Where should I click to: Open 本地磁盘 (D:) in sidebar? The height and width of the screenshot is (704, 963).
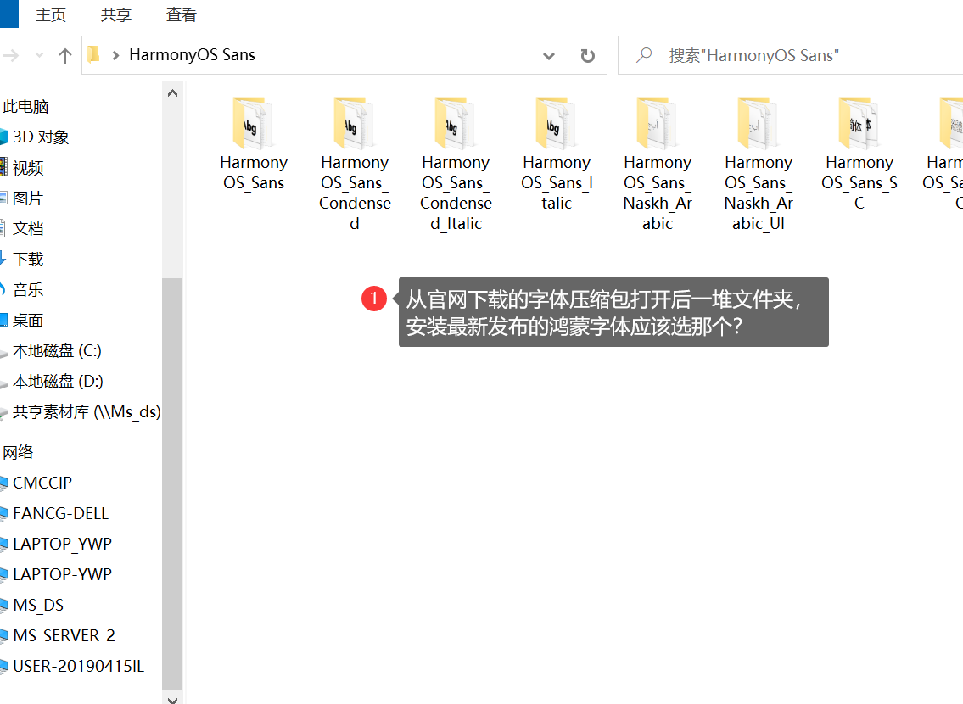[57, 382]
